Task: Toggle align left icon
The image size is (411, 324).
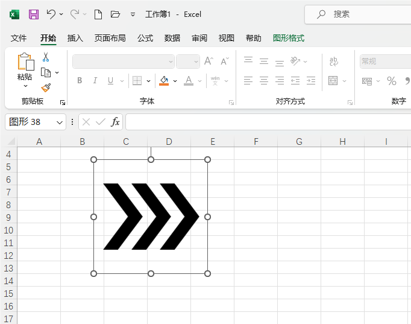Action: pyautogui.click(x=248, y=80)
